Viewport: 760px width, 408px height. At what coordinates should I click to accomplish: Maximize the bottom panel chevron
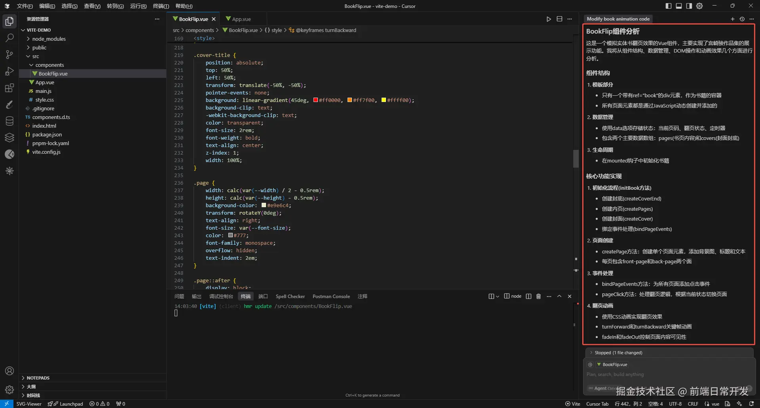(559, 296)
